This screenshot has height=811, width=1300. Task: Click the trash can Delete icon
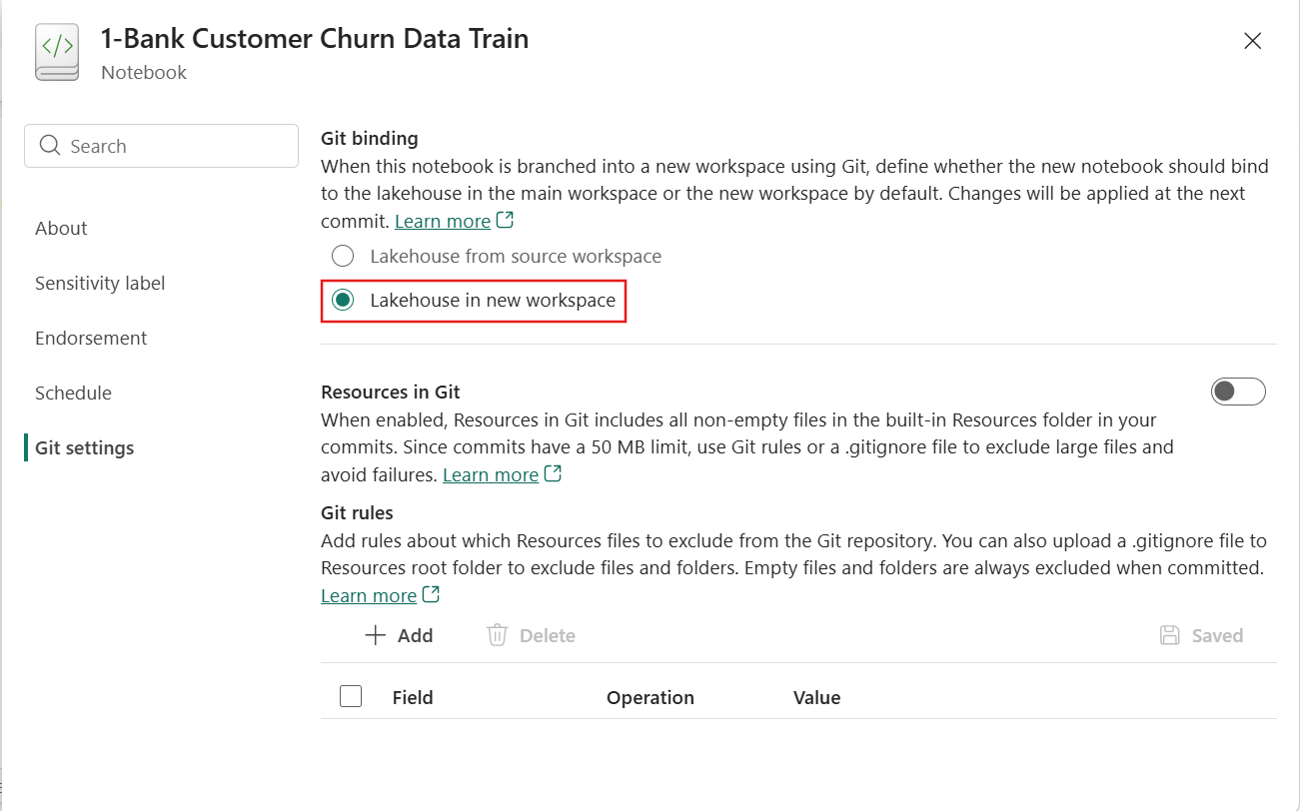(497, 635)
